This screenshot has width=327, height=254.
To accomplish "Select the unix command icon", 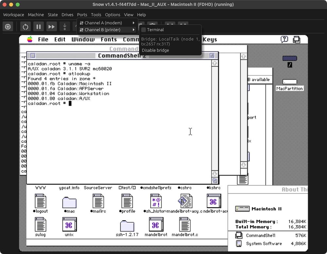I will click(69, 224).
